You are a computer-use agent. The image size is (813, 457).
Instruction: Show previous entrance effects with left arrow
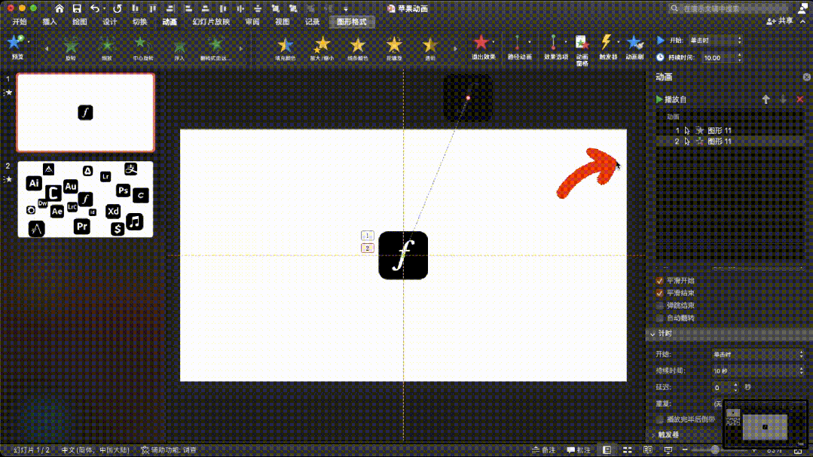pos(47,49)
